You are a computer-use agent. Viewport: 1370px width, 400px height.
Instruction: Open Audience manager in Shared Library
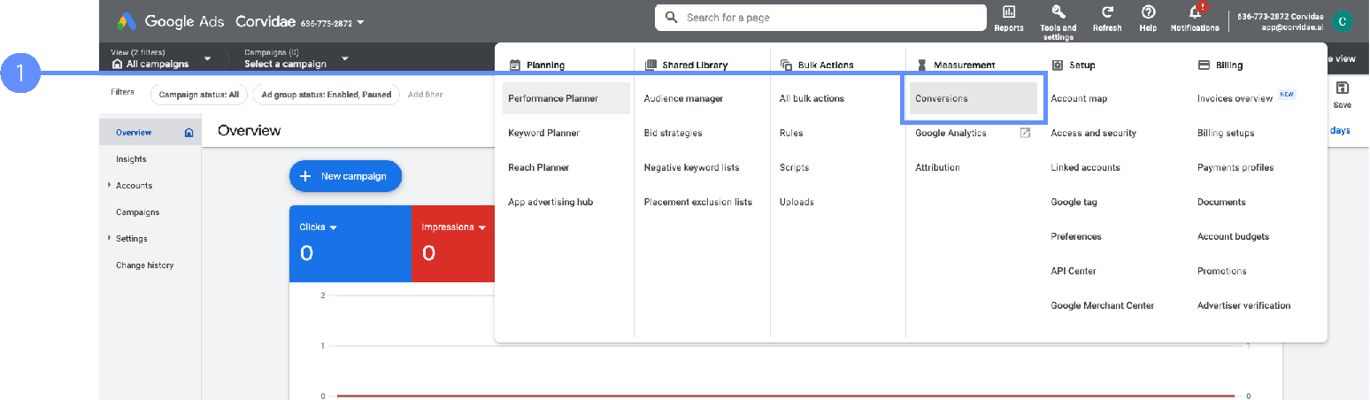(683, 98)
